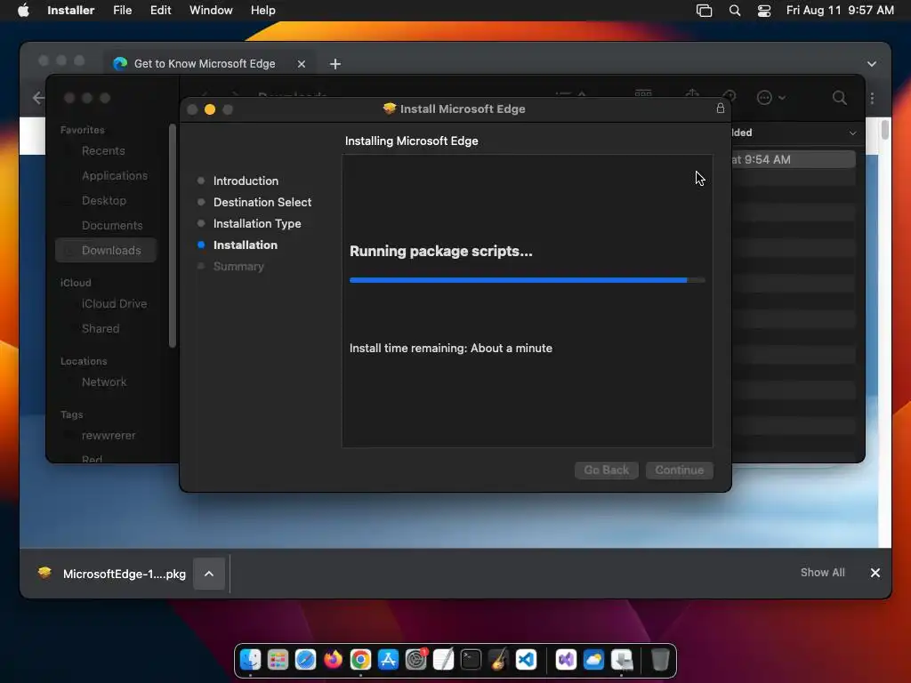The image size is (911, 683).
Task: Open Edge's three-dot settings menu
Action: 872,98
